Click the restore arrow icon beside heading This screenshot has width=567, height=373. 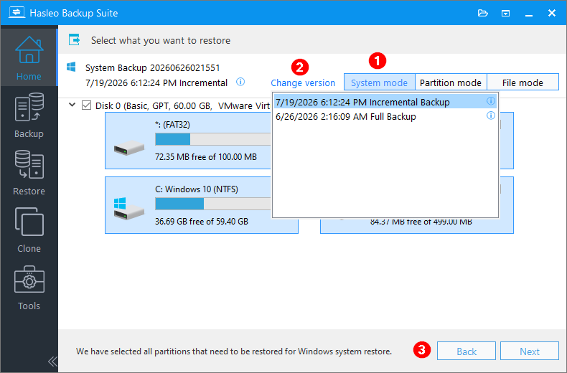(75, 39)
